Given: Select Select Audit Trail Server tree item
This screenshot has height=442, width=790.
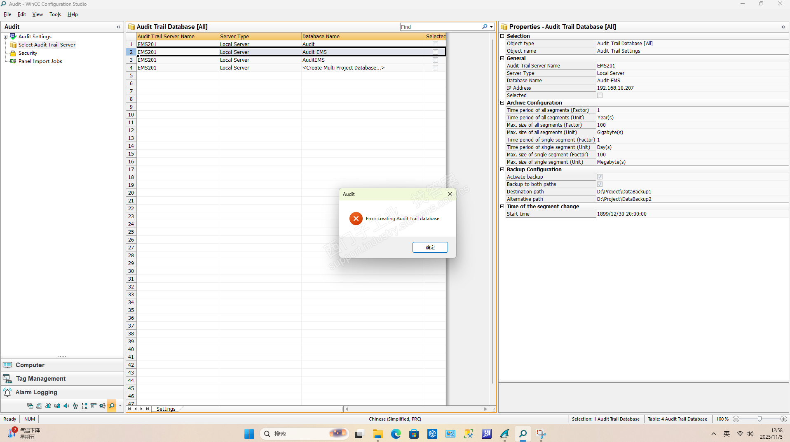Looking at the screenshot, I should [x=47, y=45].
